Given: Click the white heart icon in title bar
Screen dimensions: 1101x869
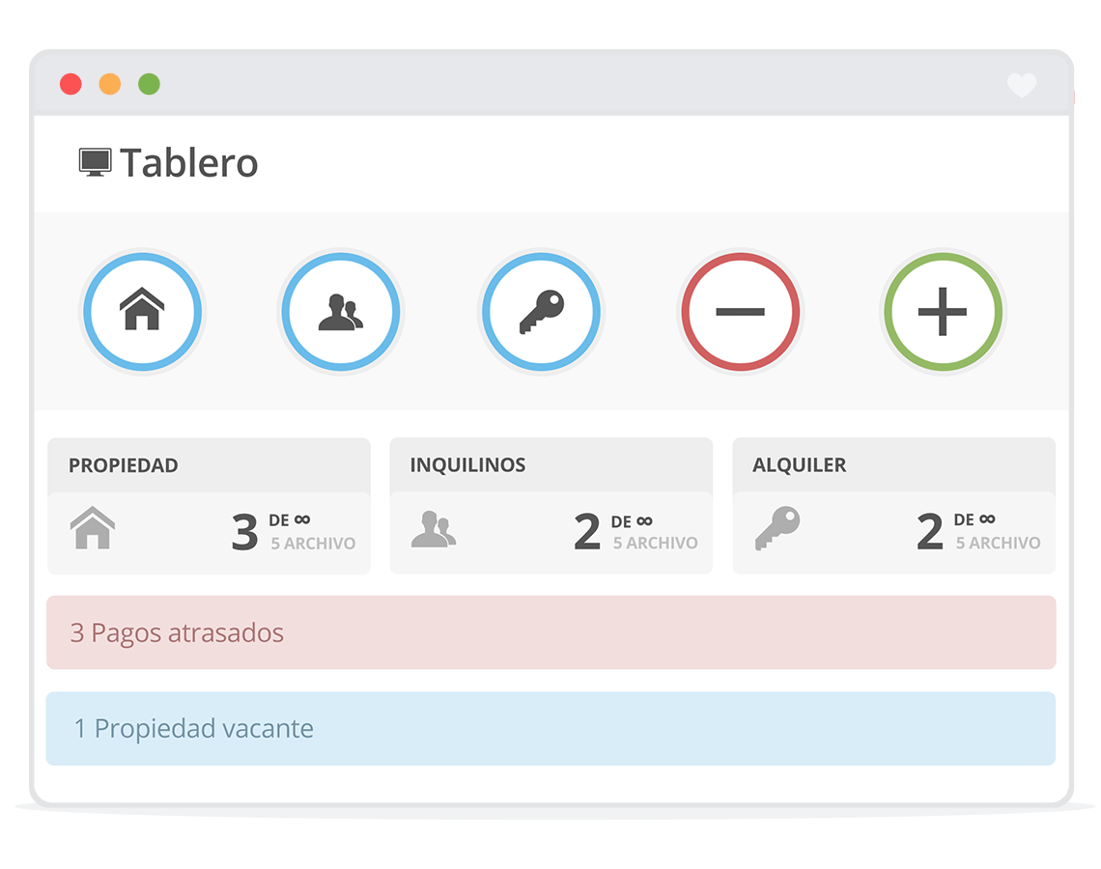Looking at the screenshot, I should tap(1022, 86).
